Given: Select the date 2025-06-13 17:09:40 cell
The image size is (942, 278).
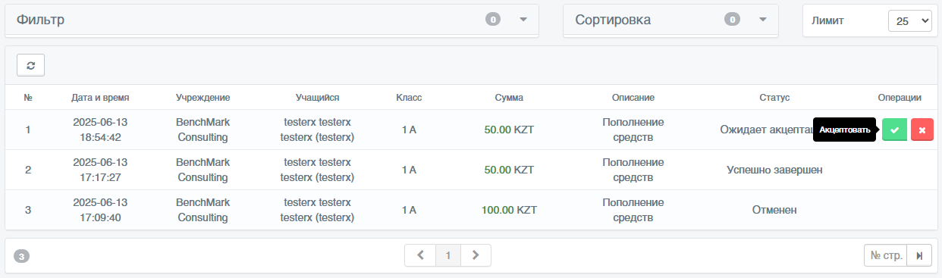Looking at the screenshot, I should tap(100, 210).
